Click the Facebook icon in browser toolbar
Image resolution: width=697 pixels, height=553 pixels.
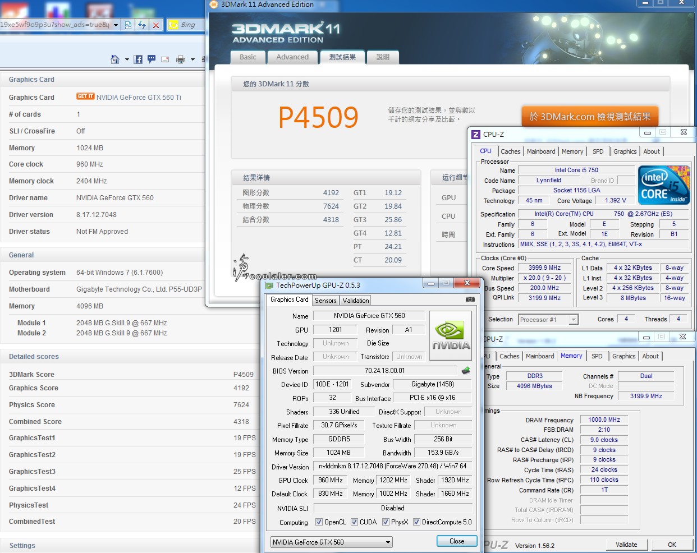click(x=138, y=59)
